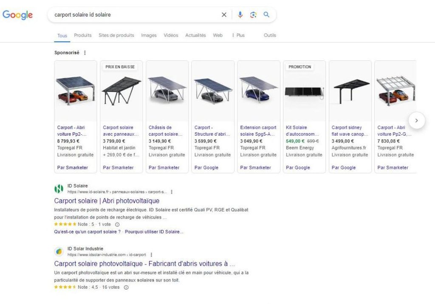Screen dimensions: 435x304
Task: Open the PRIX EN BAISSE carport image
Action: [121, 91]
